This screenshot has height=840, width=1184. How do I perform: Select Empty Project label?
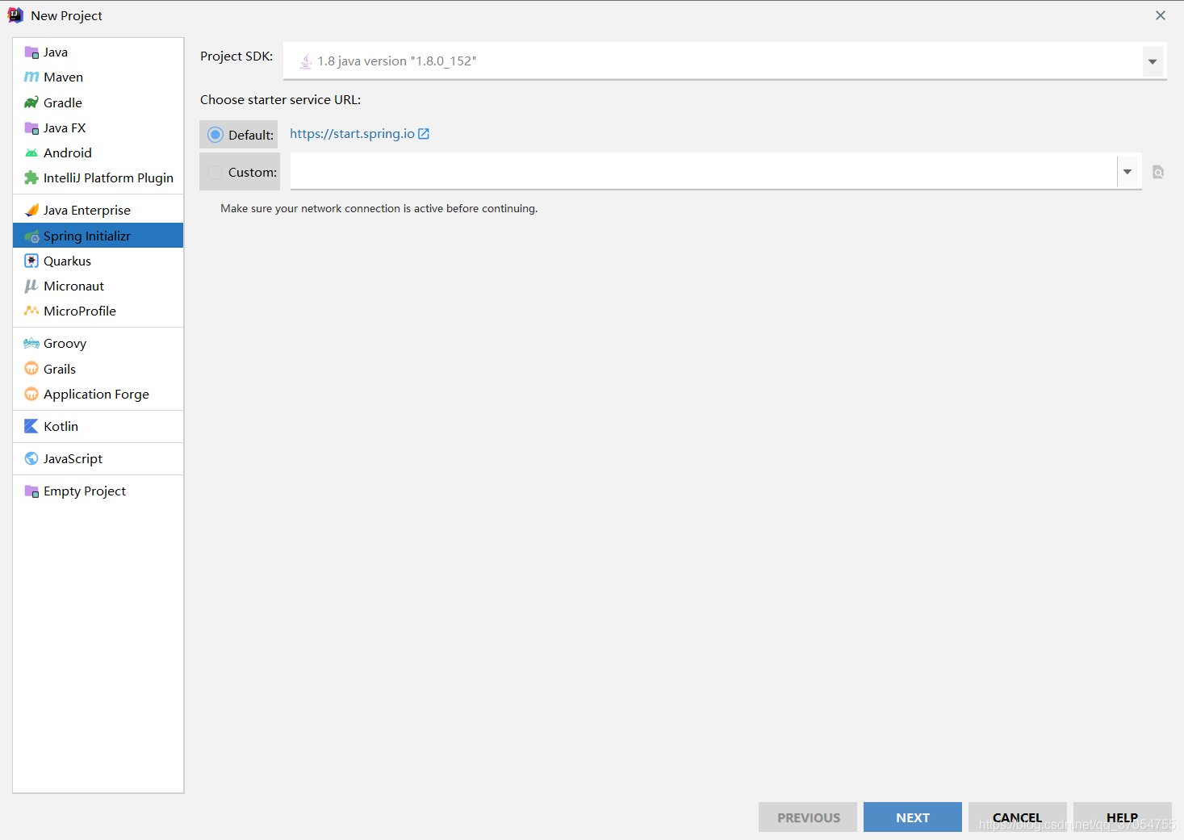tap(85, 491)
